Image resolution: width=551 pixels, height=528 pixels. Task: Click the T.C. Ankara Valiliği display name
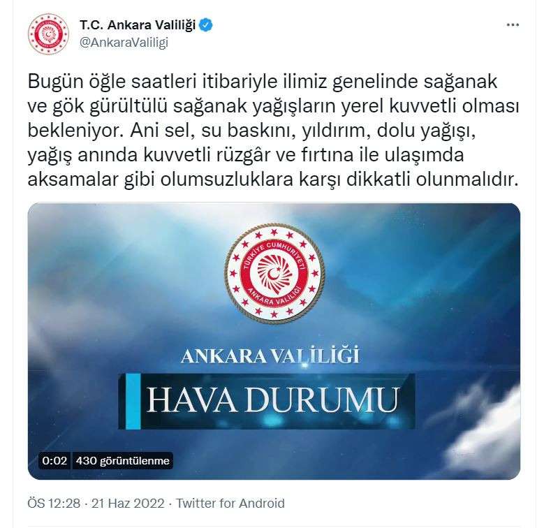click(x=138, y=25)
